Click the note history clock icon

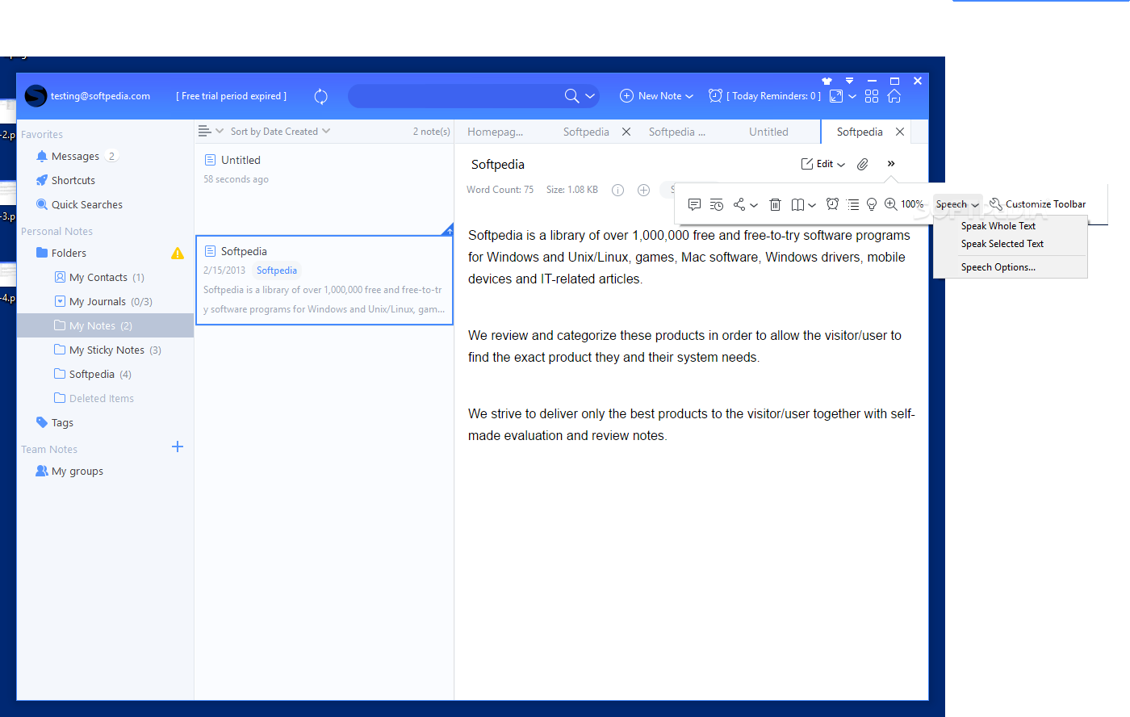[717, 204]
